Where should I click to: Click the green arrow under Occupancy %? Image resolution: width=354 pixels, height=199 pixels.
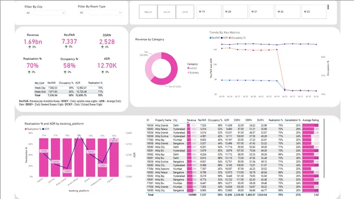[65, 72]
